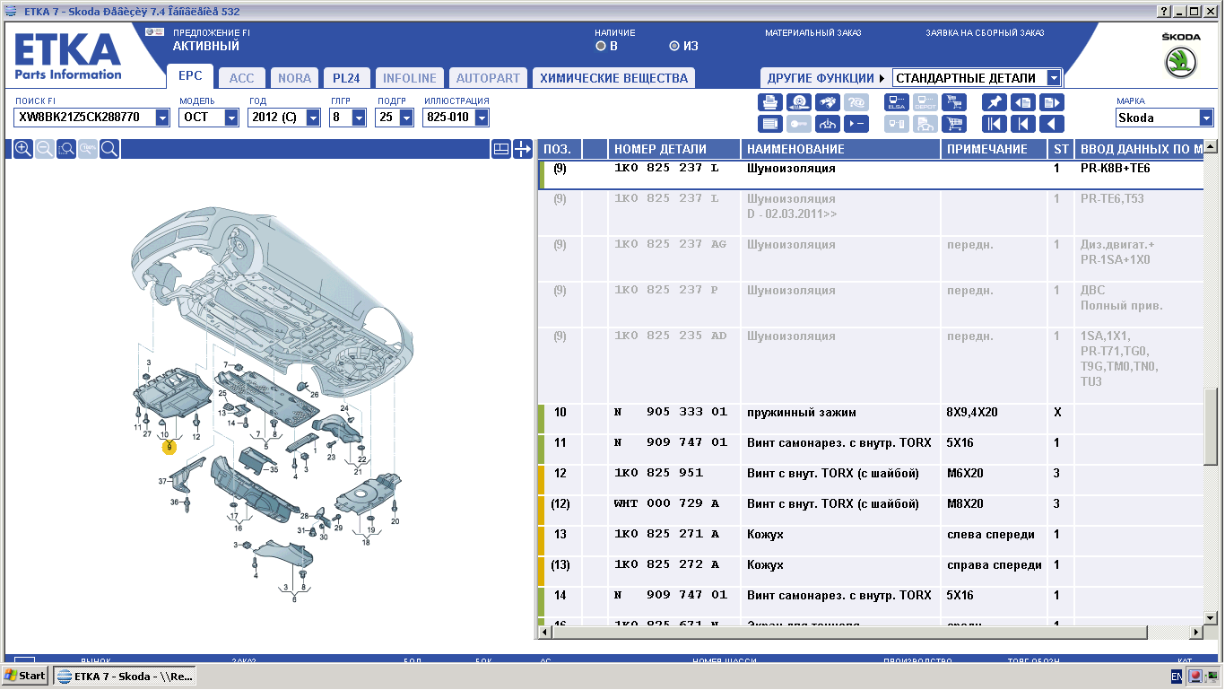Open the model OCT dropdown

click(x=231, y=118)
